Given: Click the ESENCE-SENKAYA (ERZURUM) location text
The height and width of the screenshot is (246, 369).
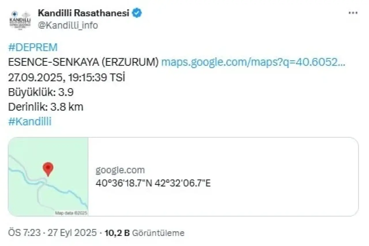Looking at the screenshot, I should coord(83,62).
